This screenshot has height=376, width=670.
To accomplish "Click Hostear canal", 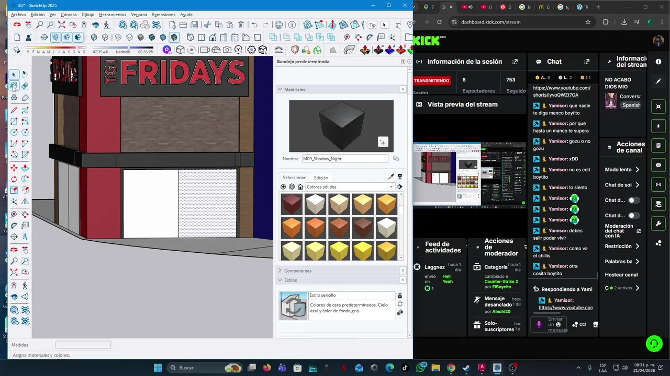I will click(621, 275).
